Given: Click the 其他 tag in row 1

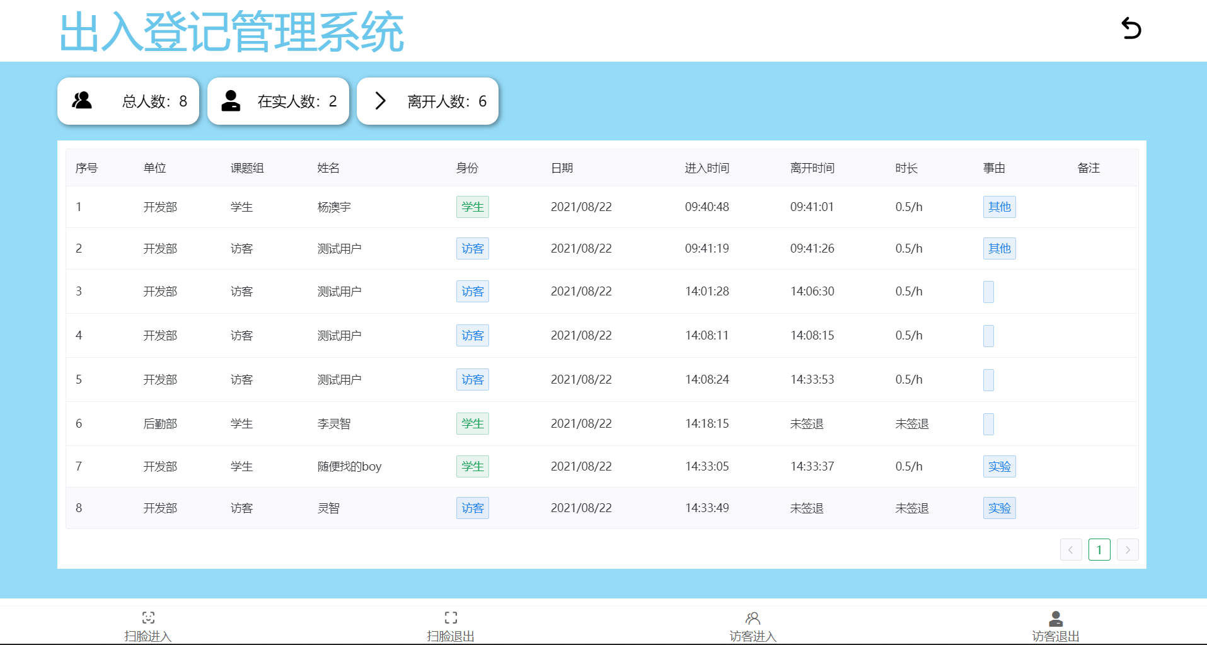Looking at the screenshot, I should (999, 207).
